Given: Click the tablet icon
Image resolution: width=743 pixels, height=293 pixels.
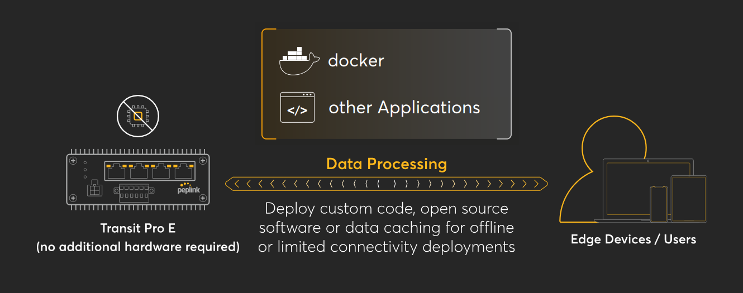Looking at the screenshot, I should tap(688, 199).
